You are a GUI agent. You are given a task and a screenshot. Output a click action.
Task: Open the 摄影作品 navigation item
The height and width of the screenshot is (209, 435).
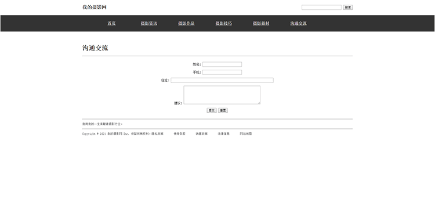click(x=186, y=23)
